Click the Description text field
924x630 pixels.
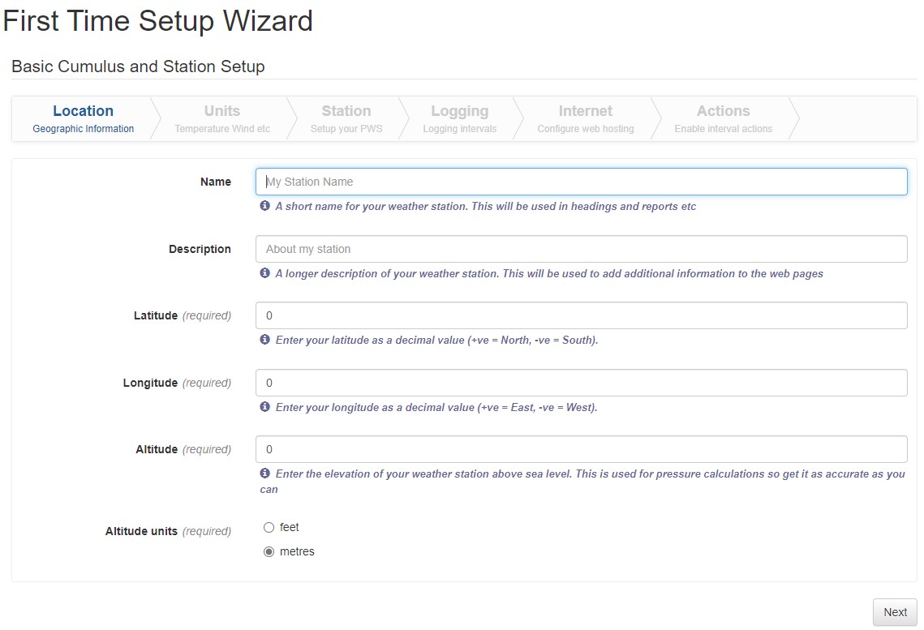581,249
